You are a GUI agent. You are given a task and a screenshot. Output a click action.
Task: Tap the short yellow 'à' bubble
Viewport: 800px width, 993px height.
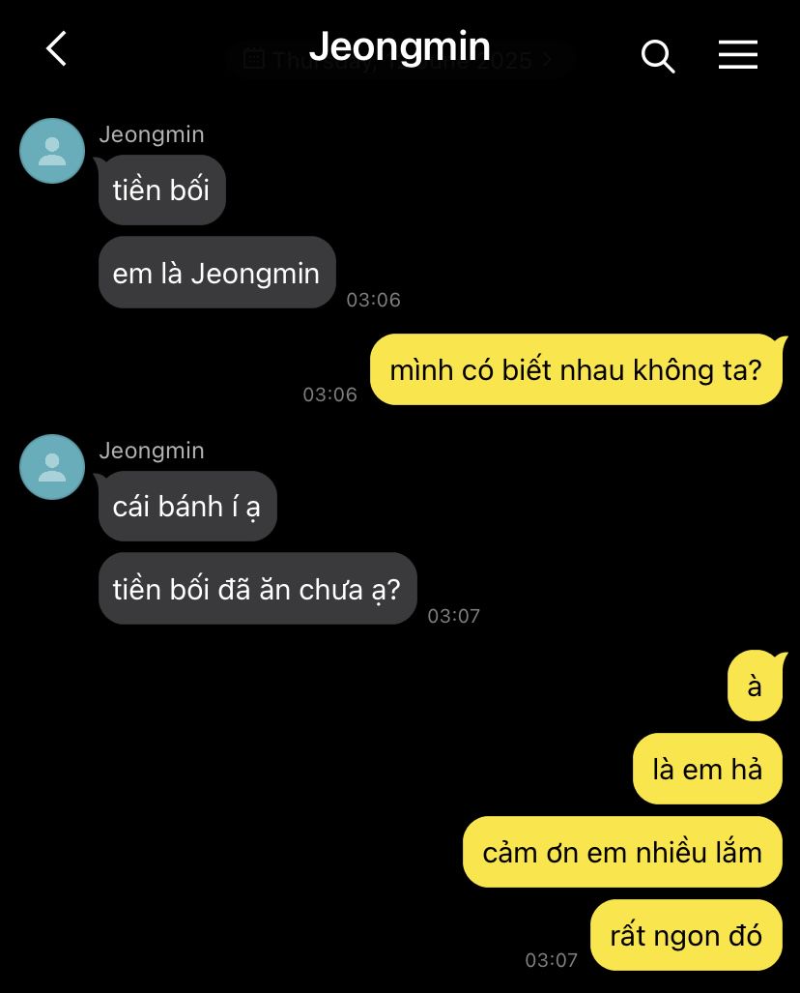755,686
